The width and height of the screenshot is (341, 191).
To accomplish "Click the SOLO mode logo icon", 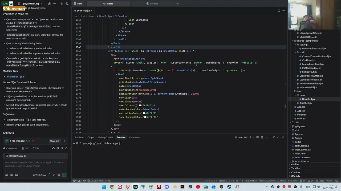I will [8, 4].
